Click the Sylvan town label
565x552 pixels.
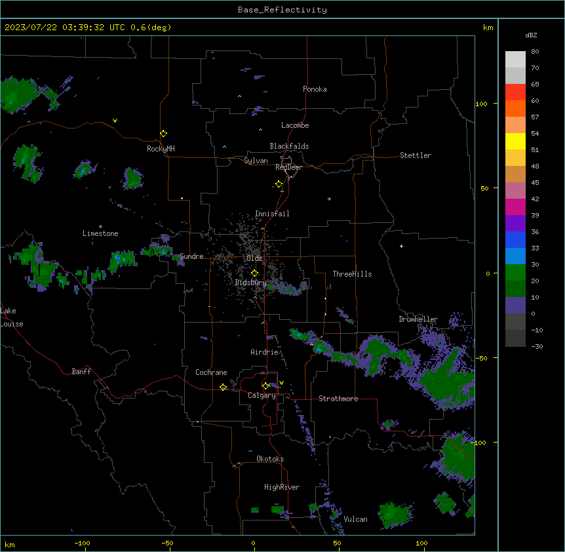[256, 161]
